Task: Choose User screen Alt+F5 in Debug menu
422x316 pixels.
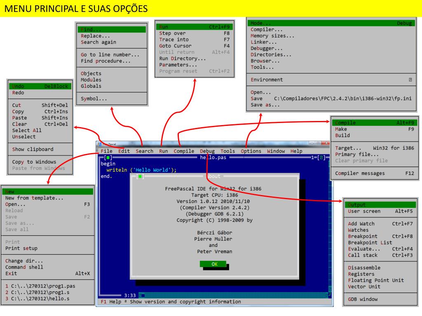Action: [380, 211]
